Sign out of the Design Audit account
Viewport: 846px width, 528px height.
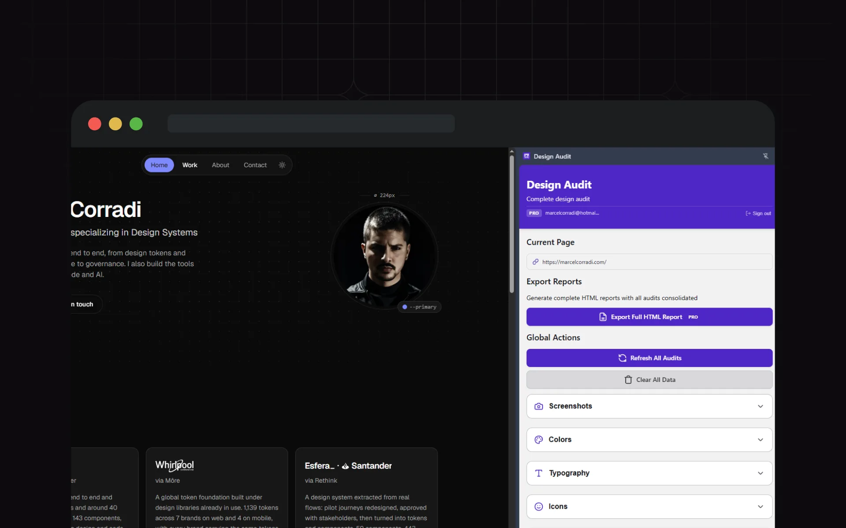pyautogui.click(x=758, y=213)
